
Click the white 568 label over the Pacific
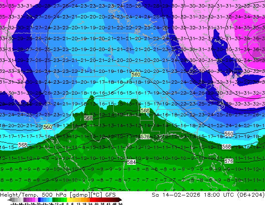23,145
